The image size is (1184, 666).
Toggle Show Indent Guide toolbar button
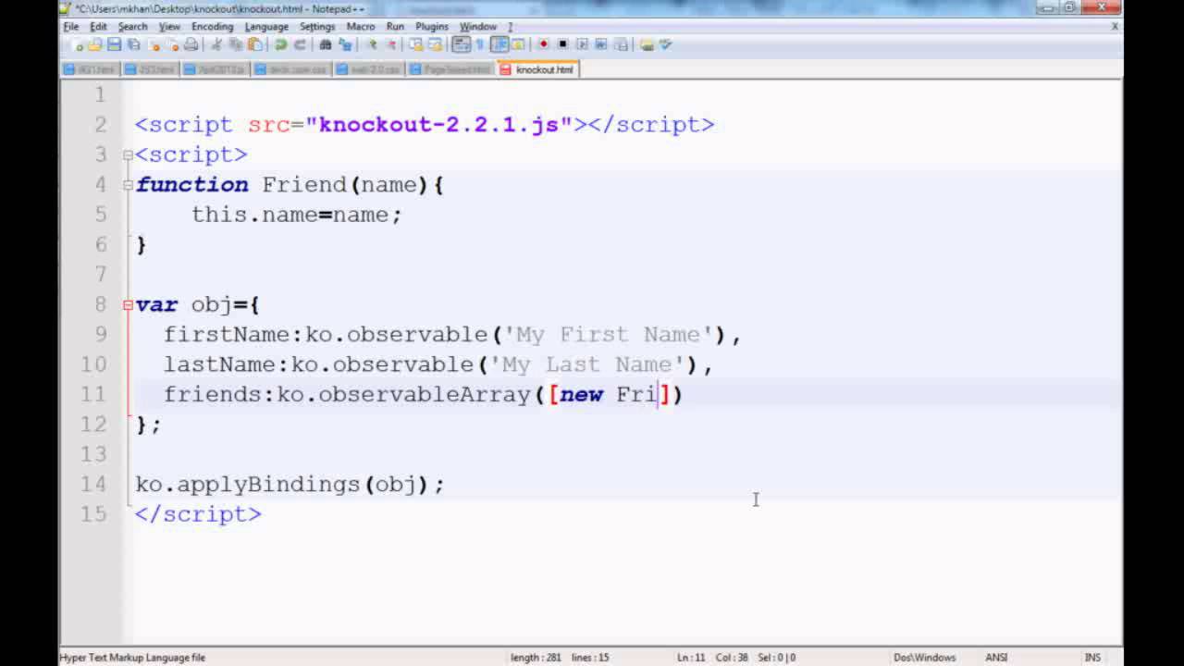click(x=498, y=44)
